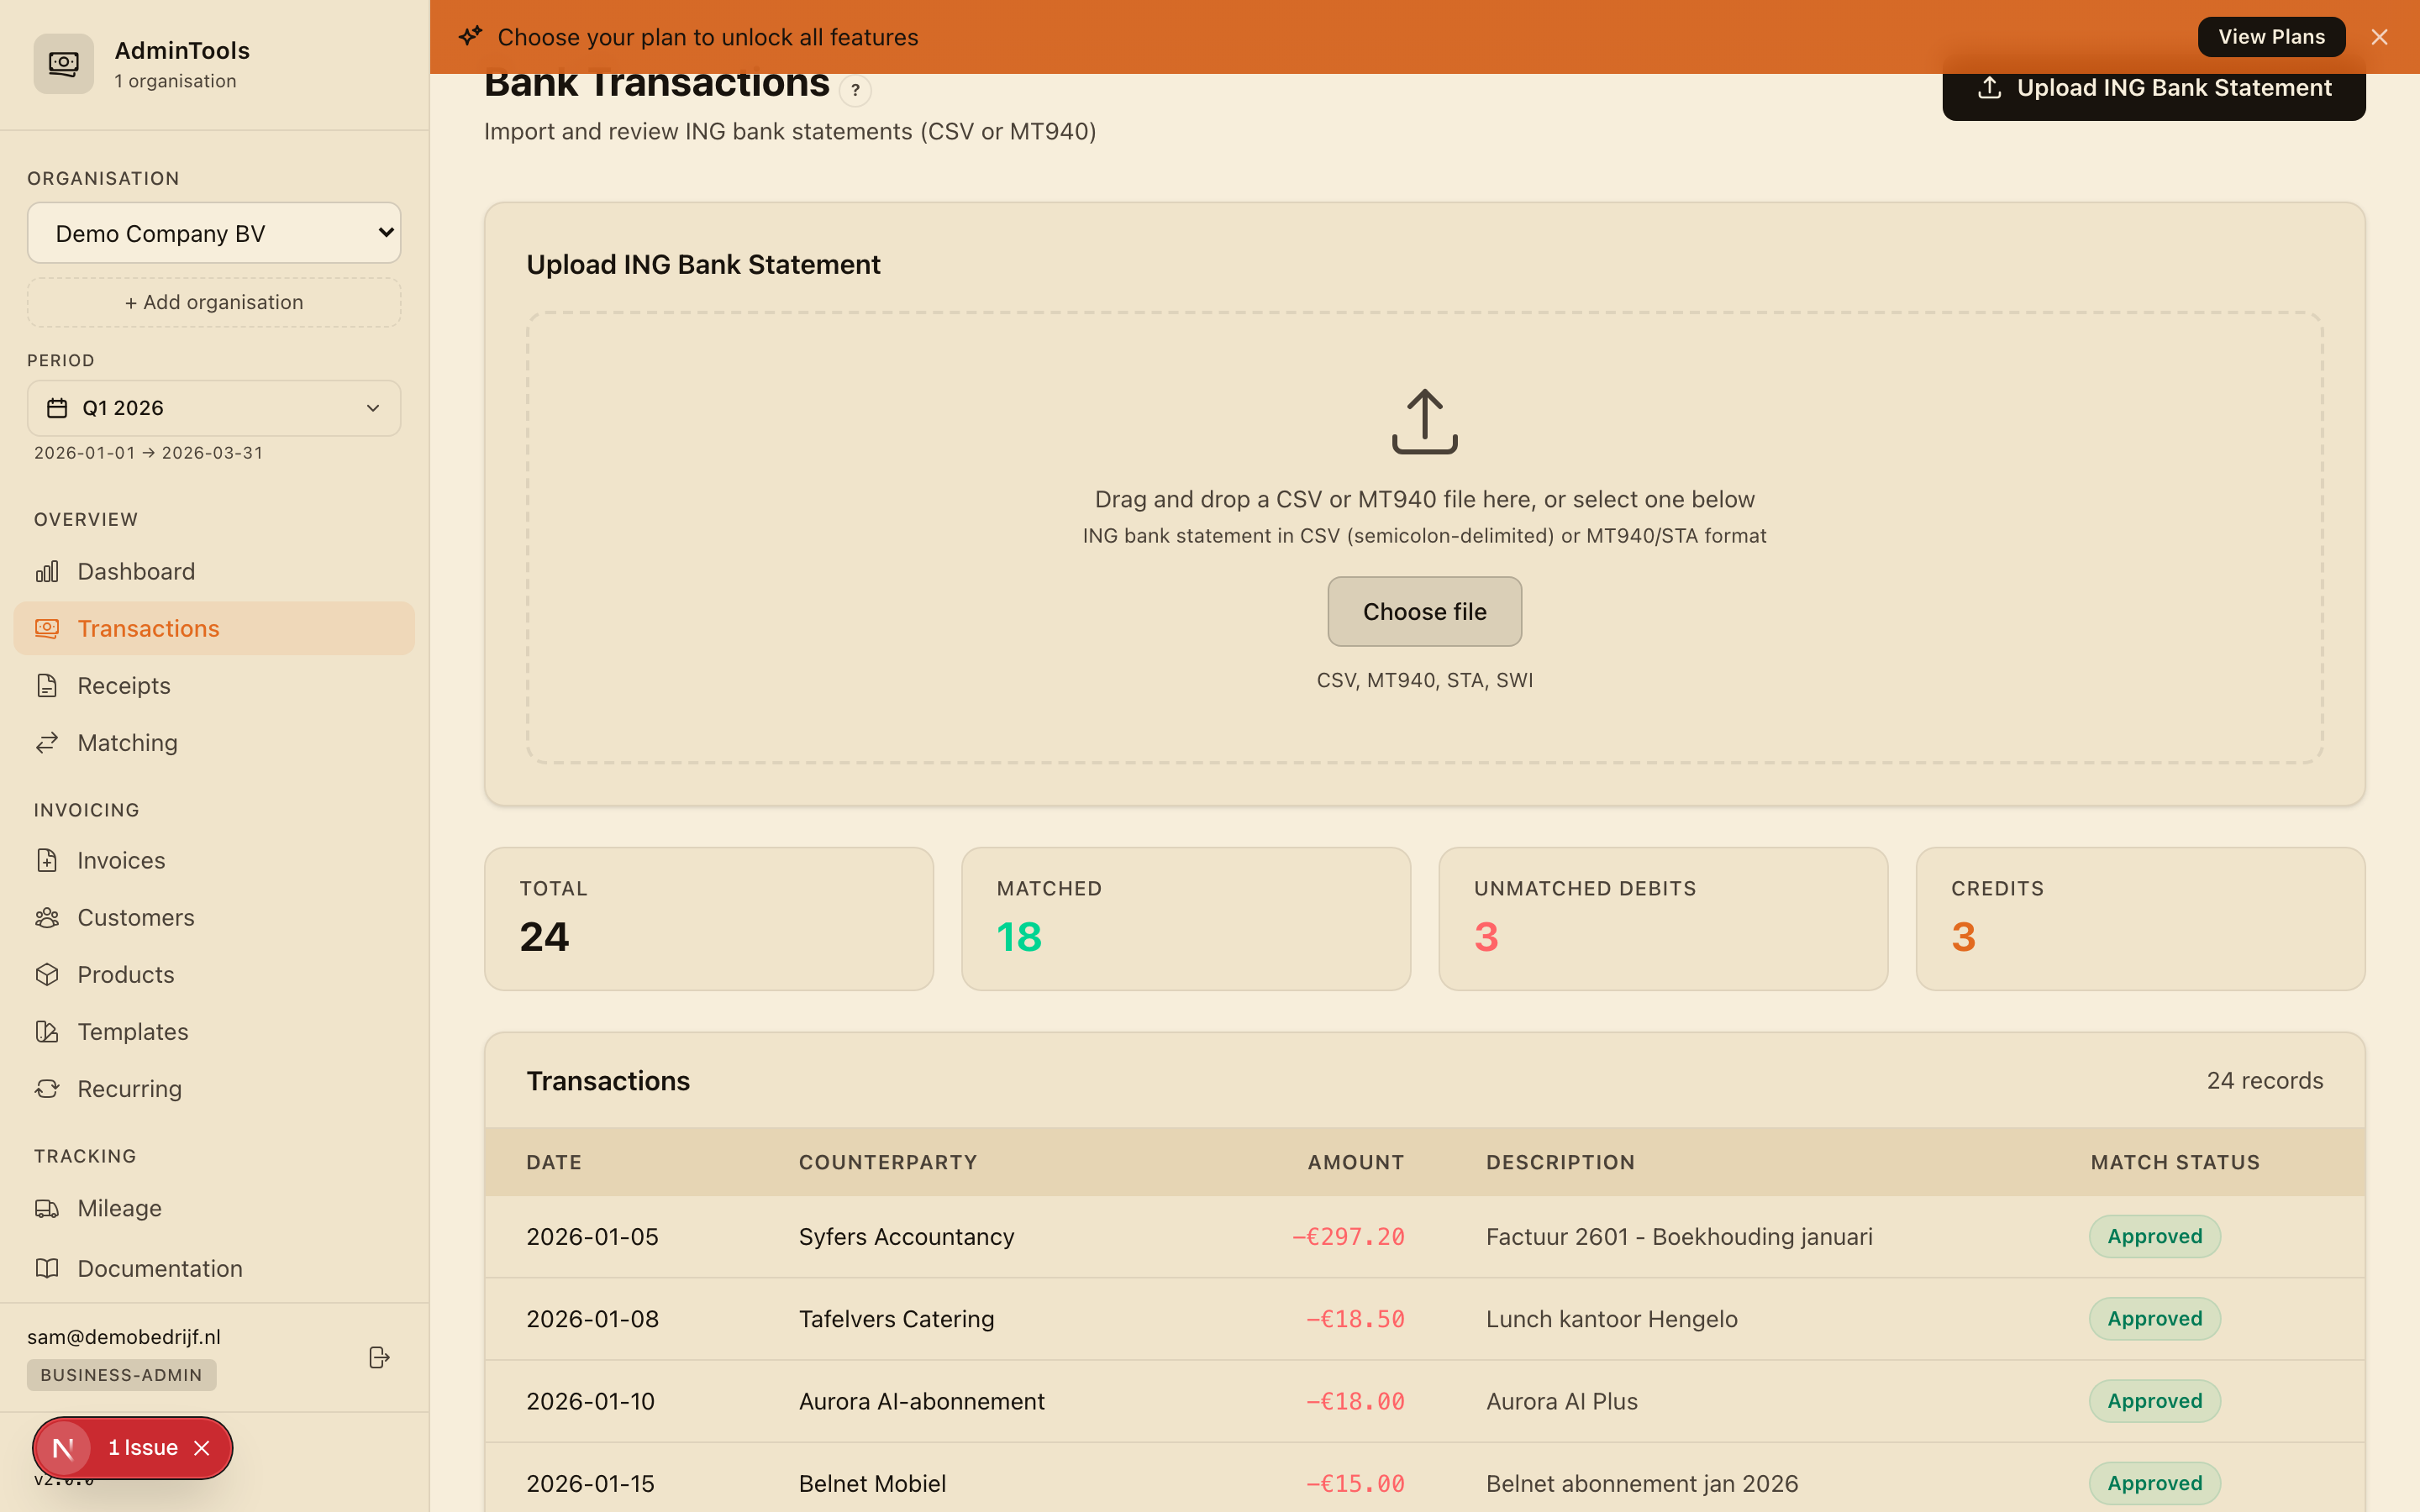
Task: Click the DATE column header
Action: click(554, 1162)
